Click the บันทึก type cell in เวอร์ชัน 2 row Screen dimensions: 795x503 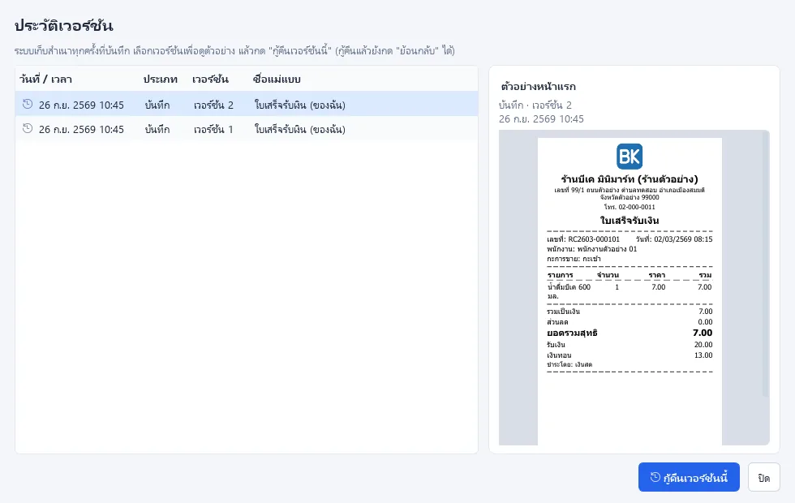(x=157, y=105)
